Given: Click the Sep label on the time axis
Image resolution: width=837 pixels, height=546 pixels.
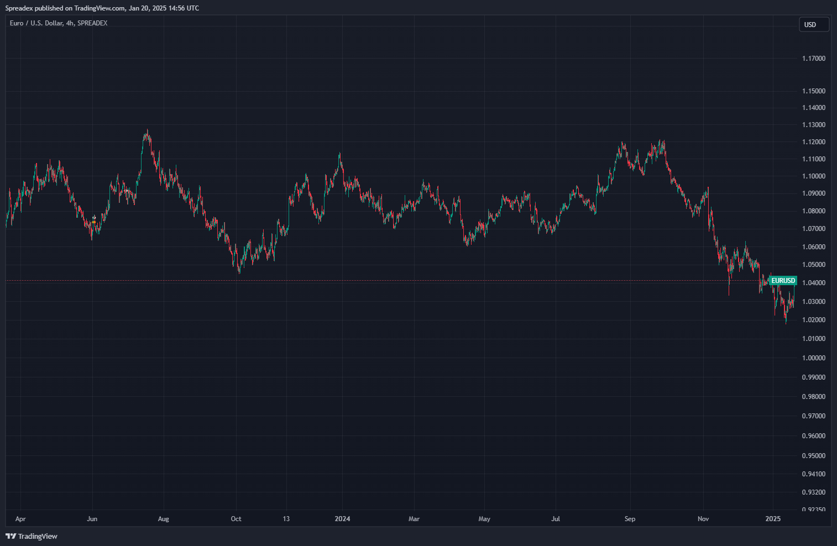Looking at the screenshot, I should [630, 519].
